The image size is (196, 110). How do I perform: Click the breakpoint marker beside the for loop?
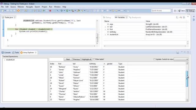point(3,29)
